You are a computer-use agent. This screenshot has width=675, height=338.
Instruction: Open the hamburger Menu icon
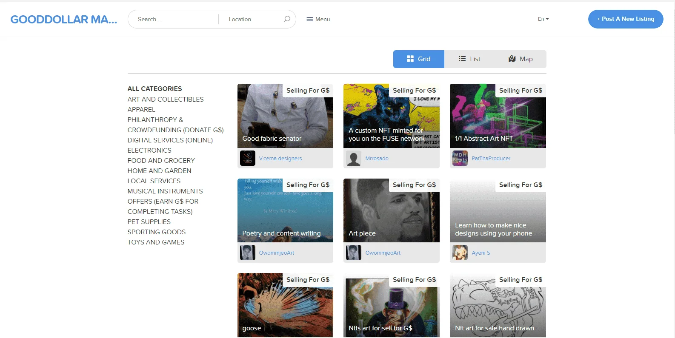point(310,19)
